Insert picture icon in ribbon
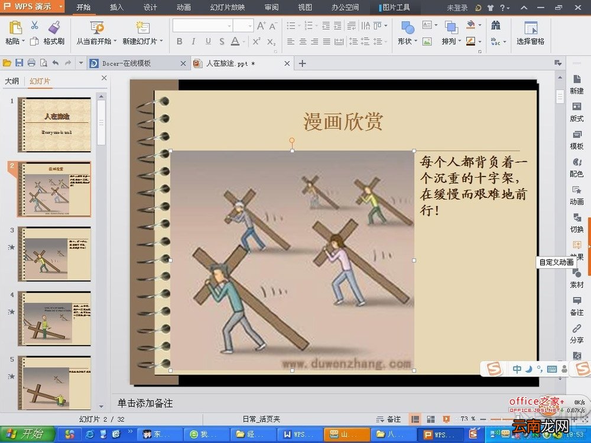Screen dimensions: 591x443 [427, 41]
